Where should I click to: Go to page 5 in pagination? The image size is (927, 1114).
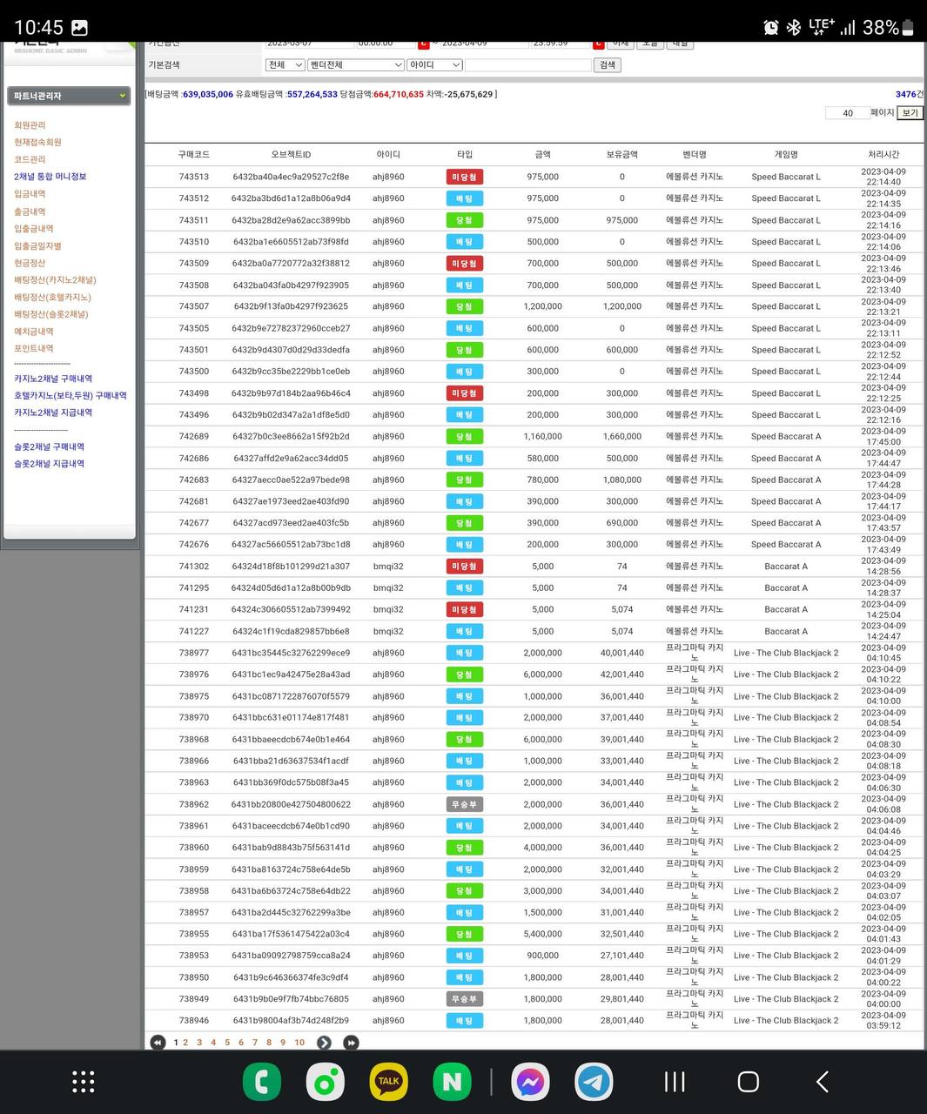tap(227, 1043)
